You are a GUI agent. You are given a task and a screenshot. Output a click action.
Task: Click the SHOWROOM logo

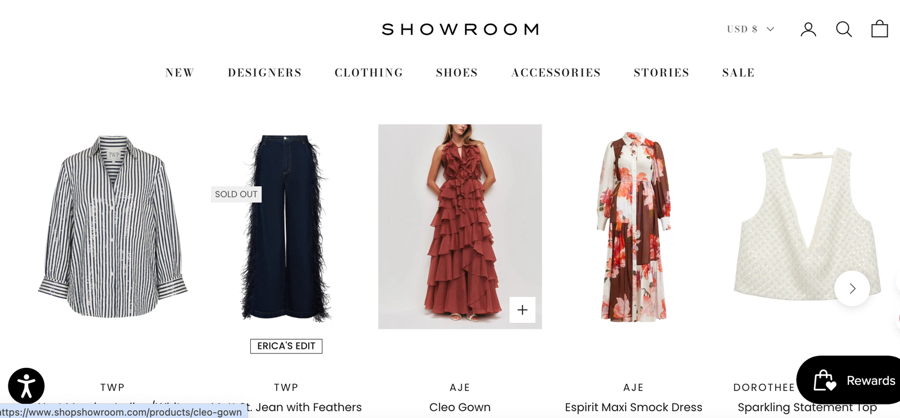click(x=460, y=29)
